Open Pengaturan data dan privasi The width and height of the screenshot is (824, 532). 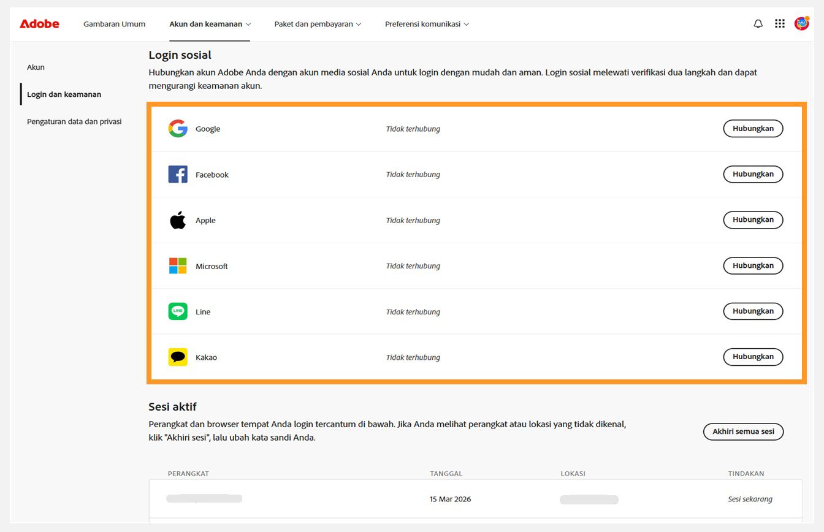pos(74,121)
